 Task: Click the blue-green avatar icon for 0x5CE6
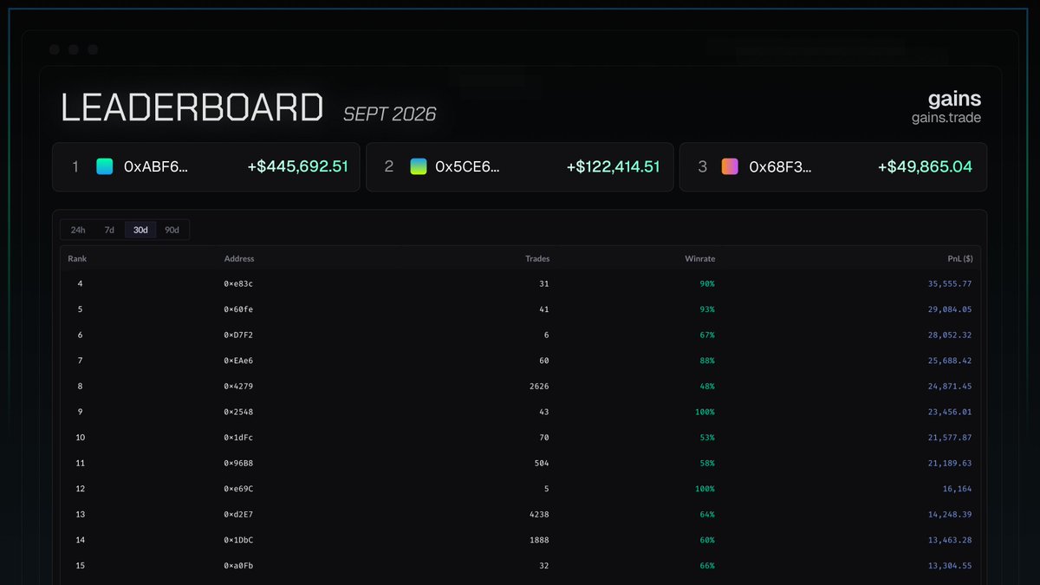[x=419, y=166]
